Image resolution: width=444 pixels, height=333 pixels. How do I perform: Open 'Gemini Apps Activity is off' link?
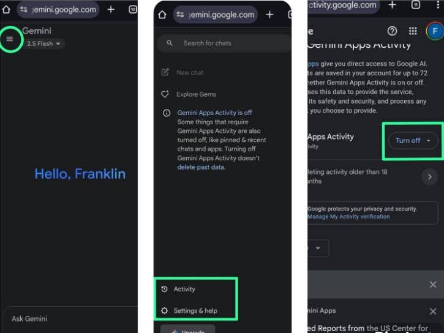[x=214, y=113]
